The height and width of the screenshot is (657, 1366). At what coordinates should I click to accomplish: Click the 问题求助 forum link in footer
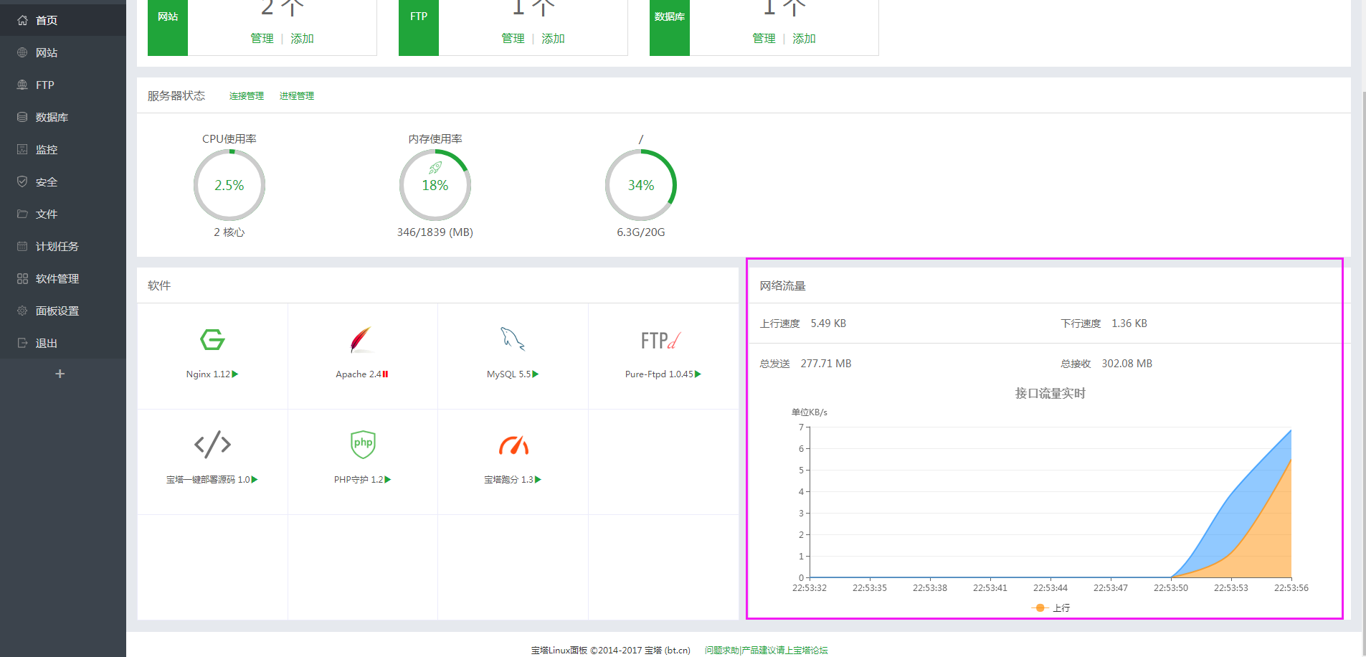pyautogui.click(x=766, y=651)
